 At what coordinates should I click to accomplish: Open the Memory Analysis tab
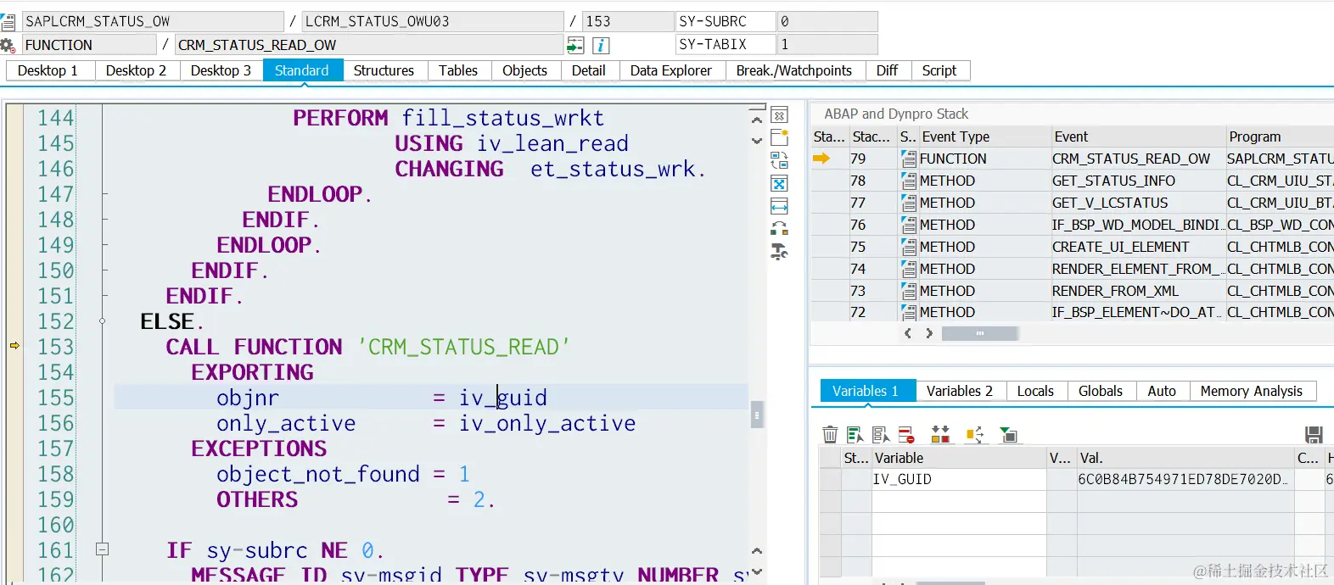coord(1251,391)
